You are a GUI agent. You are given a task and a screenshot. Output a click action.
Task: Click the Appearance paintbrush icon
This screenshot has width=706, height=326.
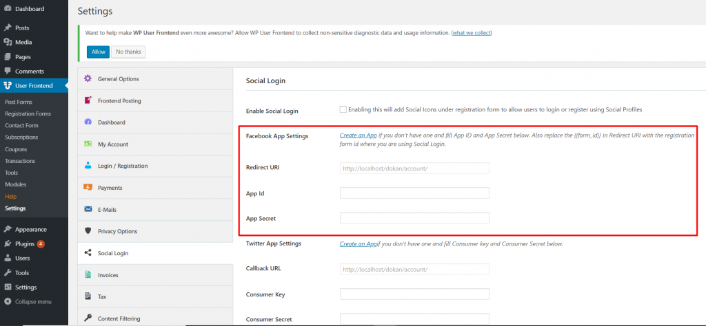7,230
